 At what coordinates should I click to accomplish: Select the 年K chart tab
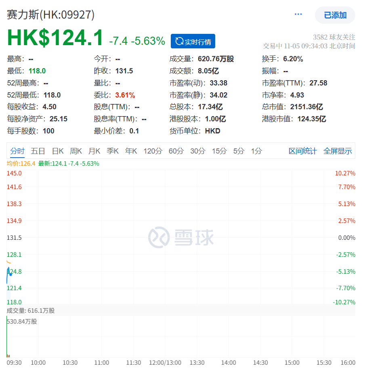[131, 151]
